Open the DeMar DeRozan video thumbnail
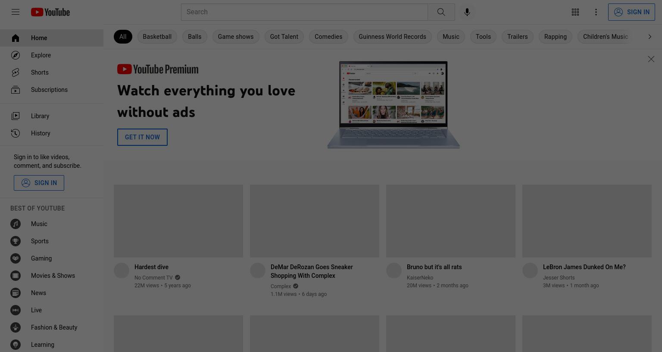Viewport: 662px width, 352px height. (315, 221)
